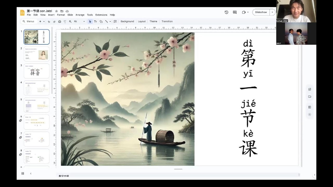This screenshot has height=187, width=333.
Task: Click the Redo arrow icon
Action: tap(54, 22)
